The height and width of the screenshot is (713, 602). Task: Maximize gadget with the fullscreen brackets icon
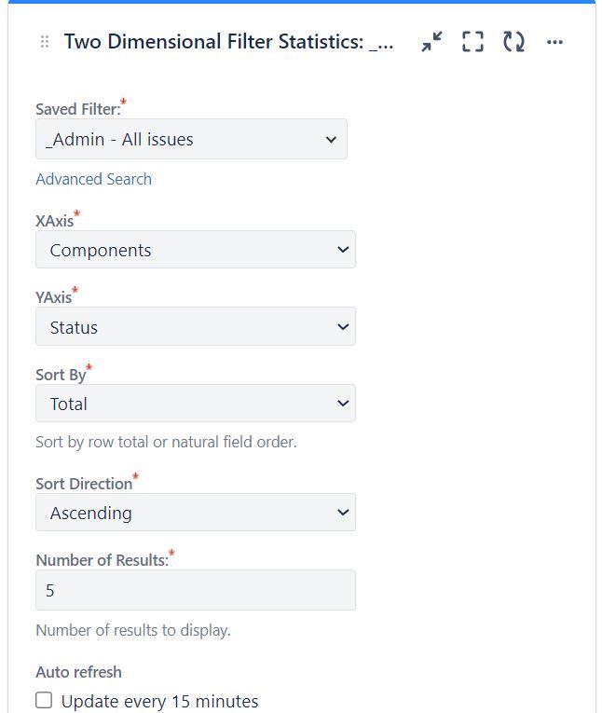click(473, 41)
